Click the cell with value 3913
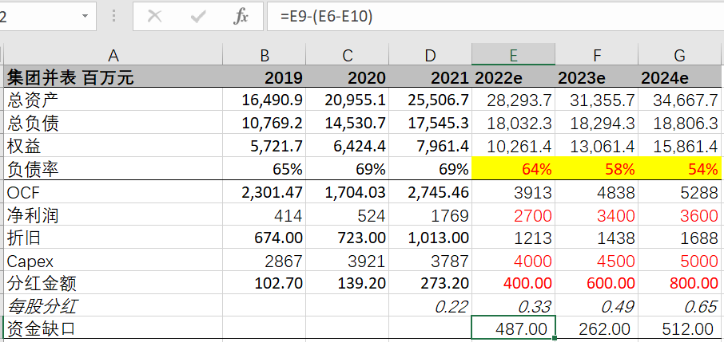The width and height of the screenshot is (724, 342). [x=514, y=192]
